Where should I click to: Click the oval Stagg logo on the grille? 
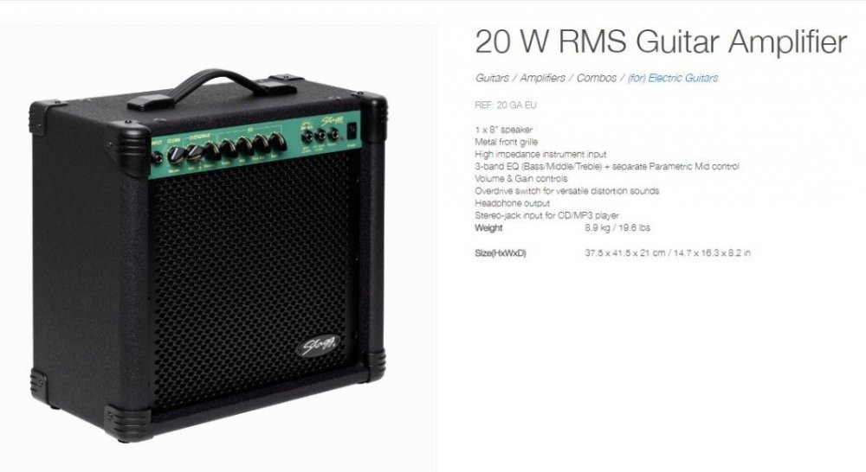coord(318,347)
